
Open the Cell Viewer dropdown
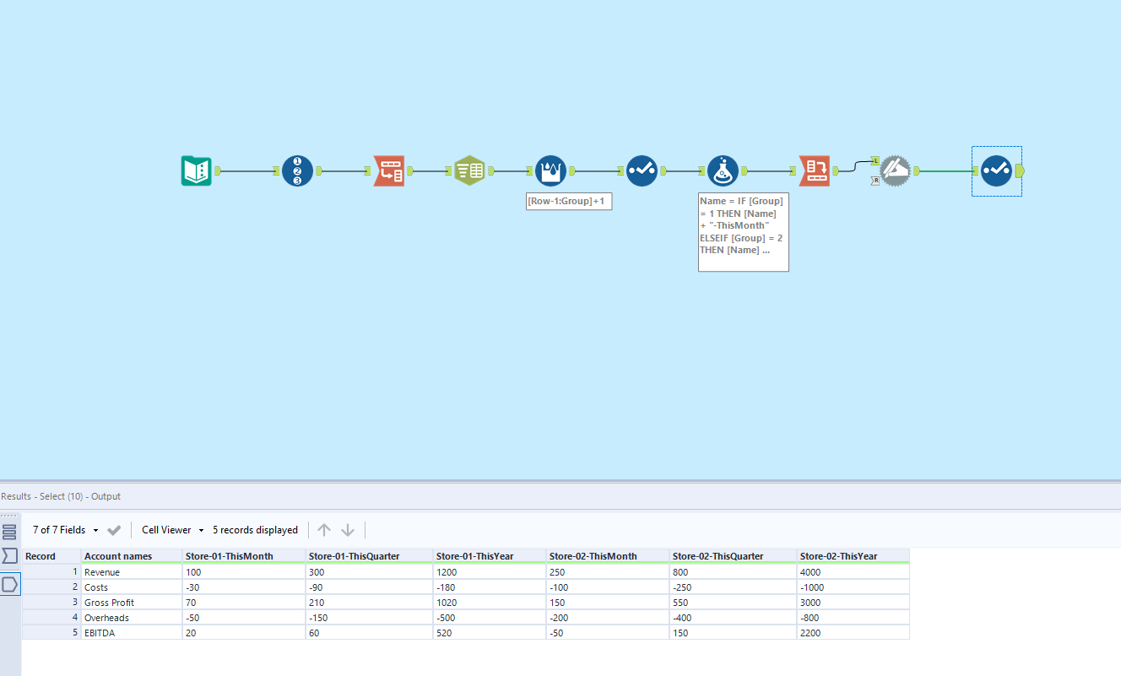(x=199, y=529)
